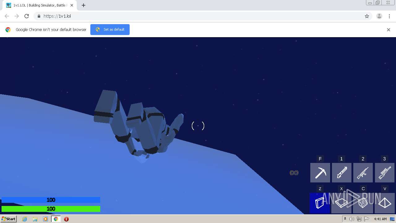Image resolution: width=396 pixels, height=223 pixels.
Task: Reload the 1v1.lol page
Action: 27,16
